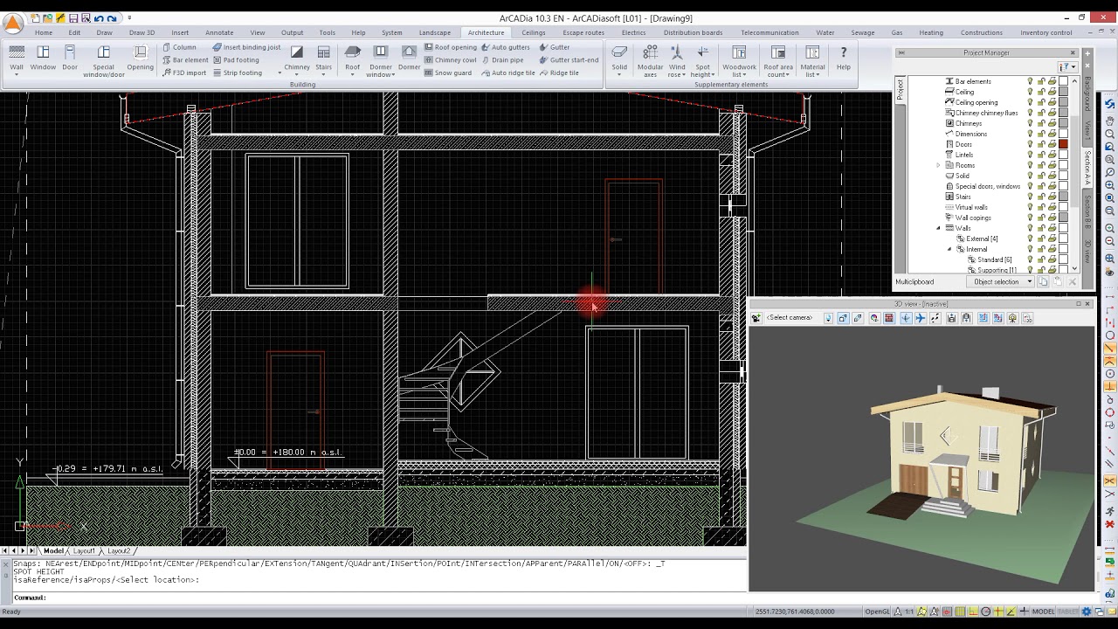Open the Object selection dropdown
The width and height of the screenshot is (1118, 629).
click(1002, 282)
